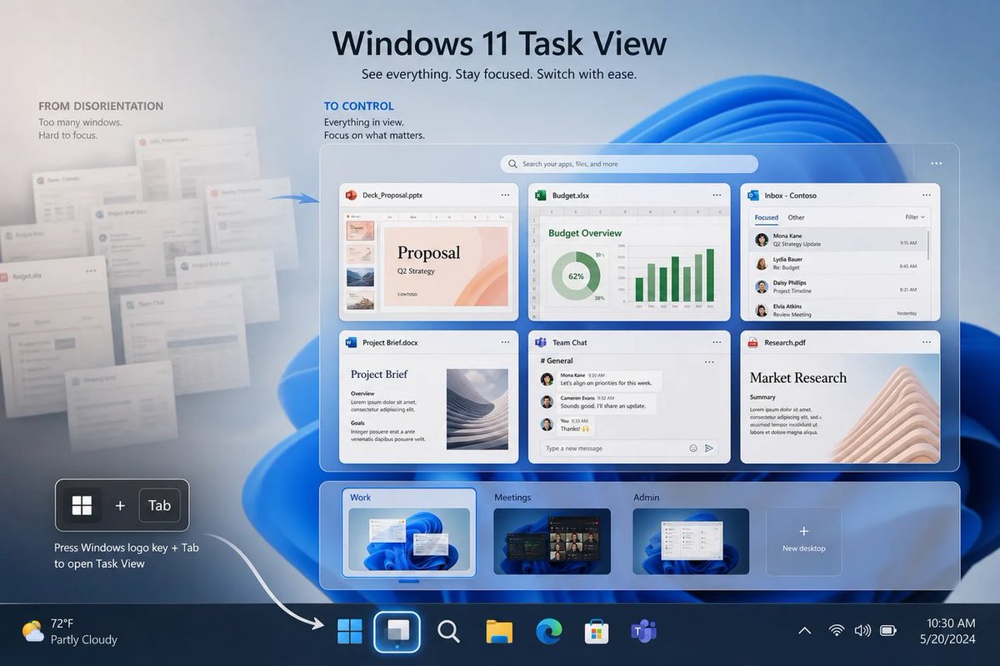Screen dimensions: 1000x666
Task: Click Mona Kane's avatar in Inbox list
Action: tap(762, 240)
